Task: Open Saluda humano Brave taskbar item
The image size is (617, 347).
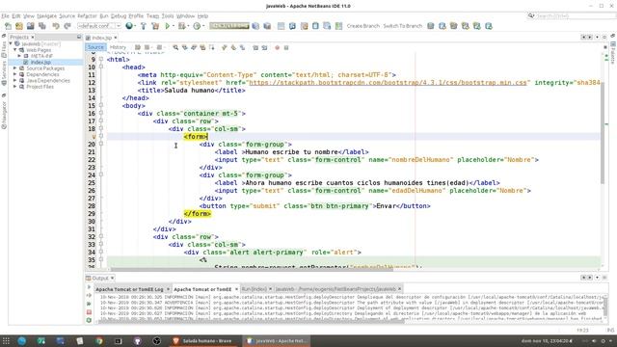Action: coord(203,340)
